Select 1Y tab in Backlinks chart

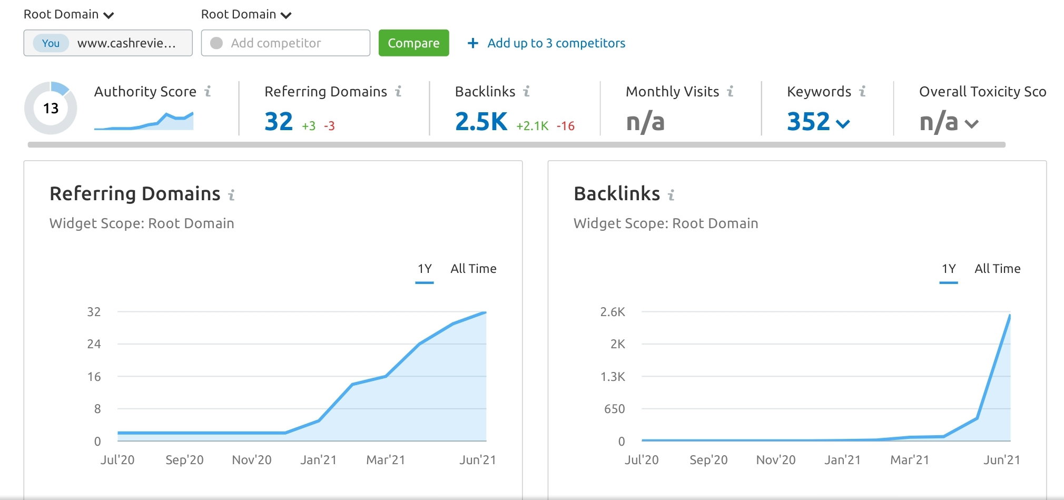(949, 269)
